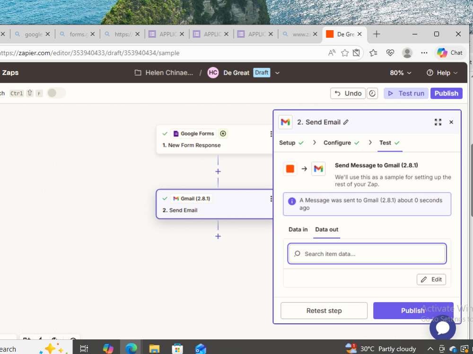Open File Explorer from the taskbar
Screen dimensions: 473x354
coord(154,349)
